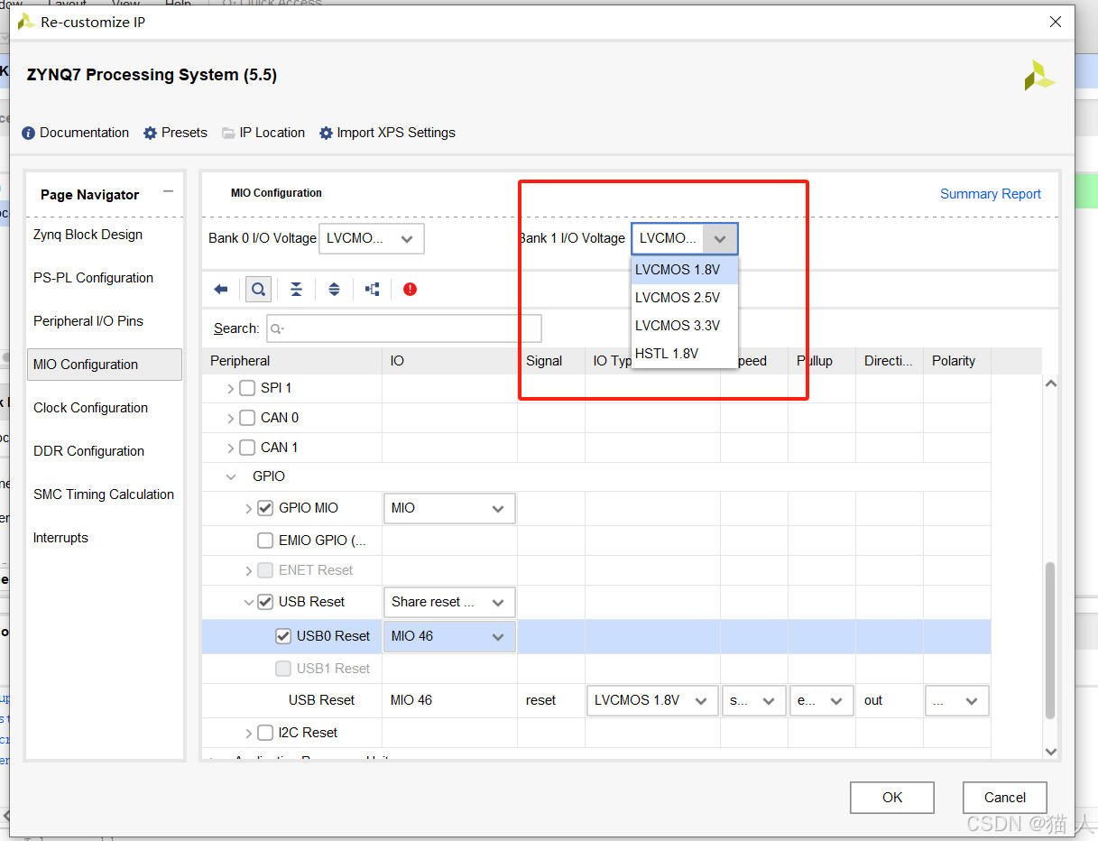The width and height of the screenshot is (1098, 841).
Task: Open USB Reset IO Type LVCMOS 1.8V dropdown
Action: coord(652,700)
